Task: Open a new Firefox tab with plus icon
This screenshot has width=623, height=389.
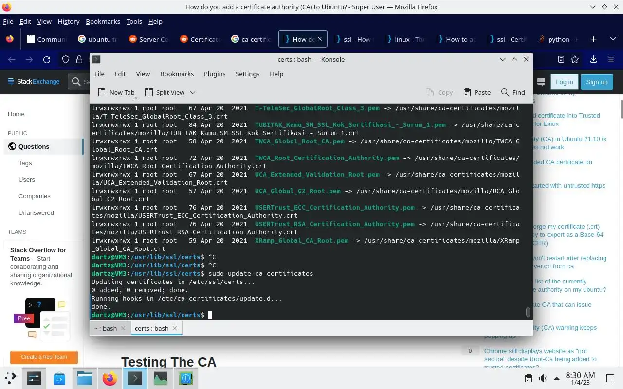Action: pyautogui.click(x=593, y=39)
